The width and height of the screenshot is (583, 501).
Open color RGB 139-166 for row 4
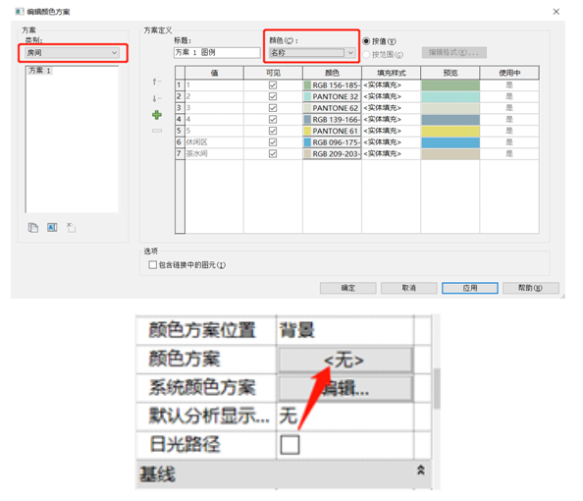tap(332, 120)
